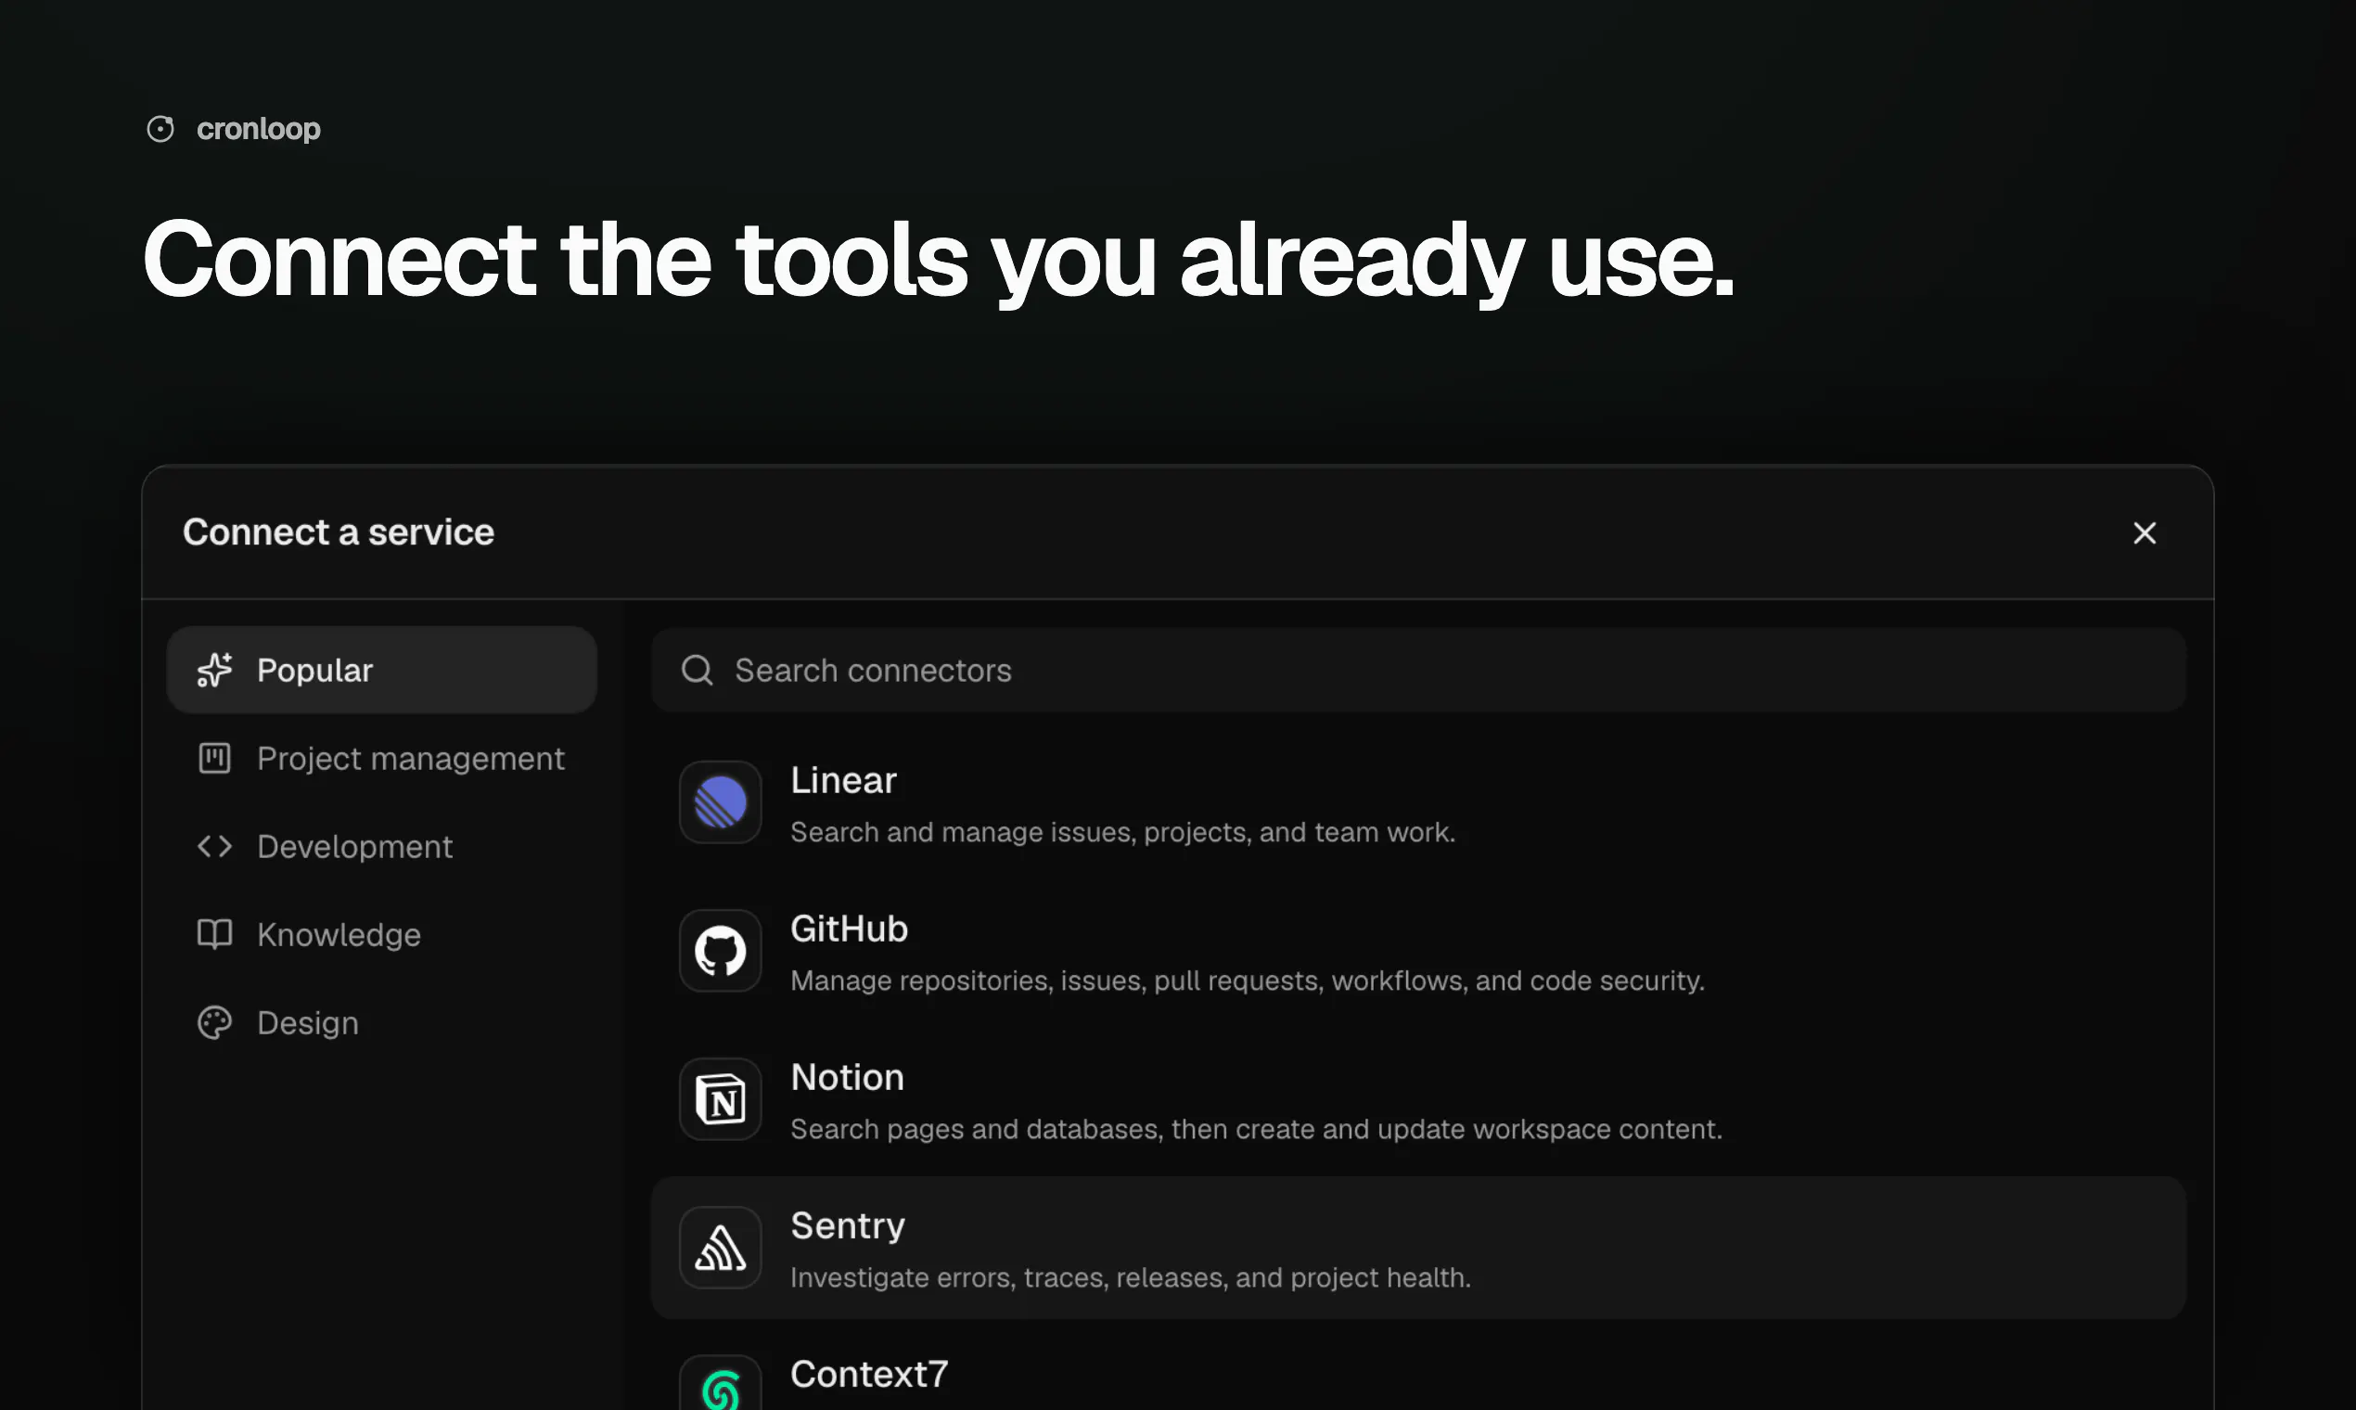Click the Development code brackets icon
This screenshot has height=1410, width=2356.
(x=214, y=847)
